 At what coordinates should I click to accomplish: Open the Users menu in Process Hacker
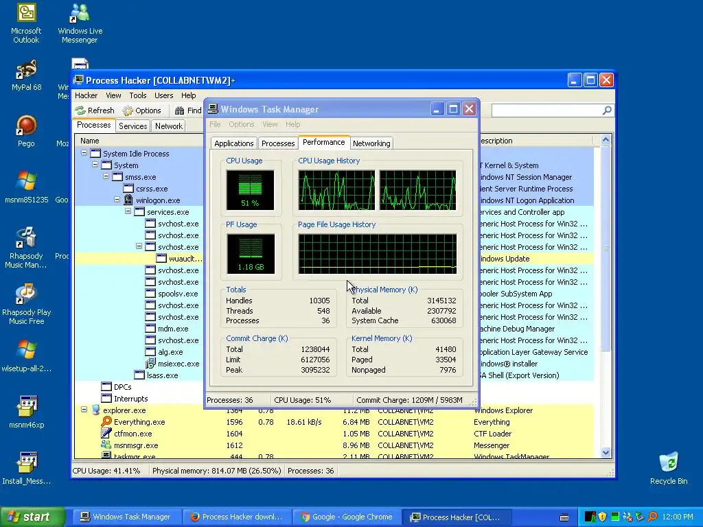163,95
